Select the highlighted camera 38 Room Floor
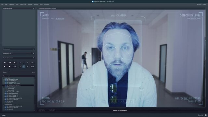The image size is (208, 117). 18,85
